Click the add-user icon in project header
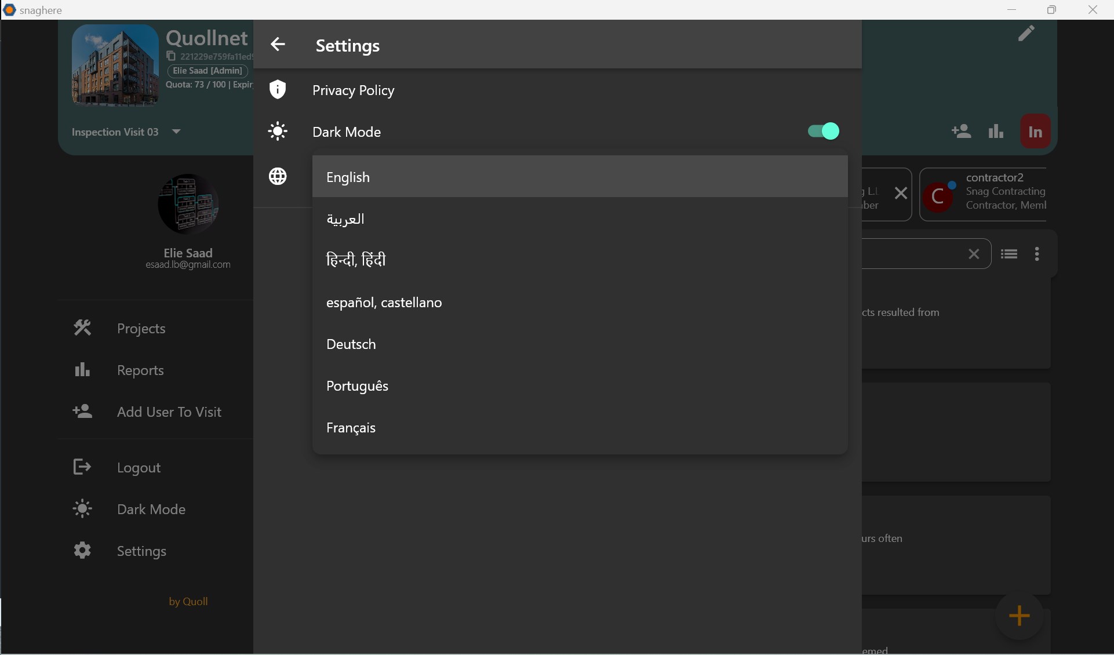 tap(961, 132)
